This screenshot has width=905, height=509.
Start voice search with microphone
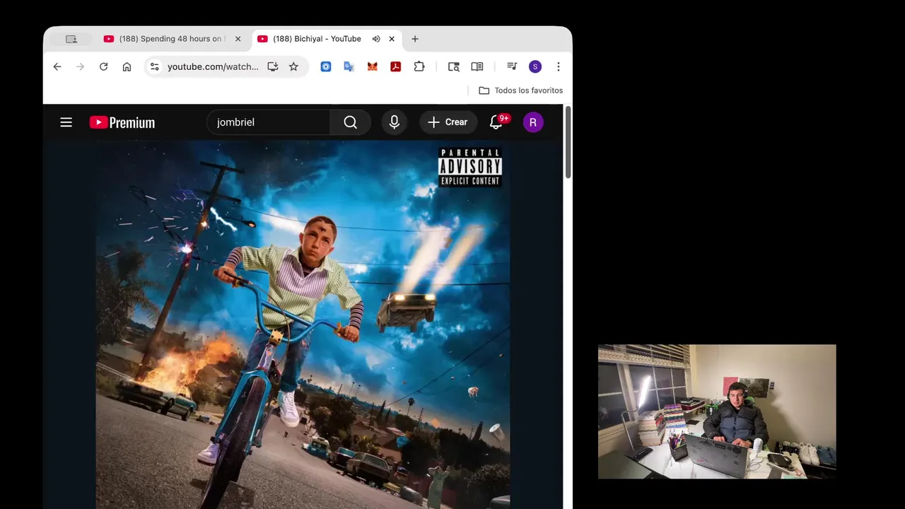coord(395,122)
